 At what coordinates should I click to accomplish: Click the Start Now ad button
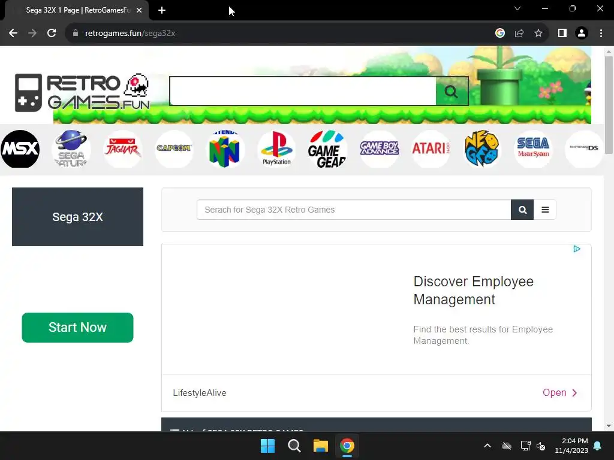(77, 328)
